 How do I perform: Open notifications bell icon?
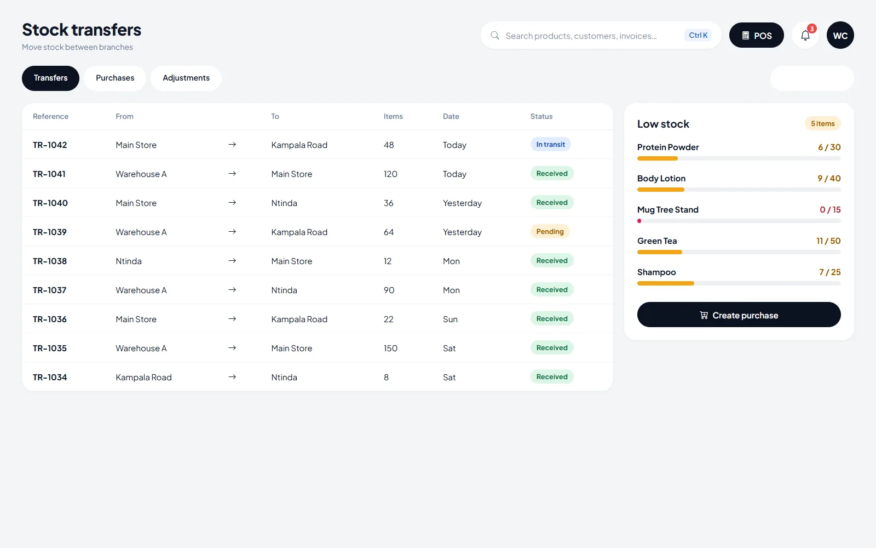[805, 36]
